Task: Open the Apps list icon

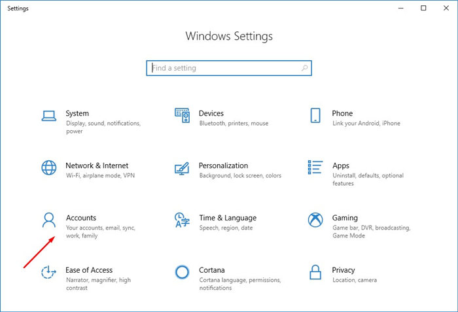Action: 315,167
